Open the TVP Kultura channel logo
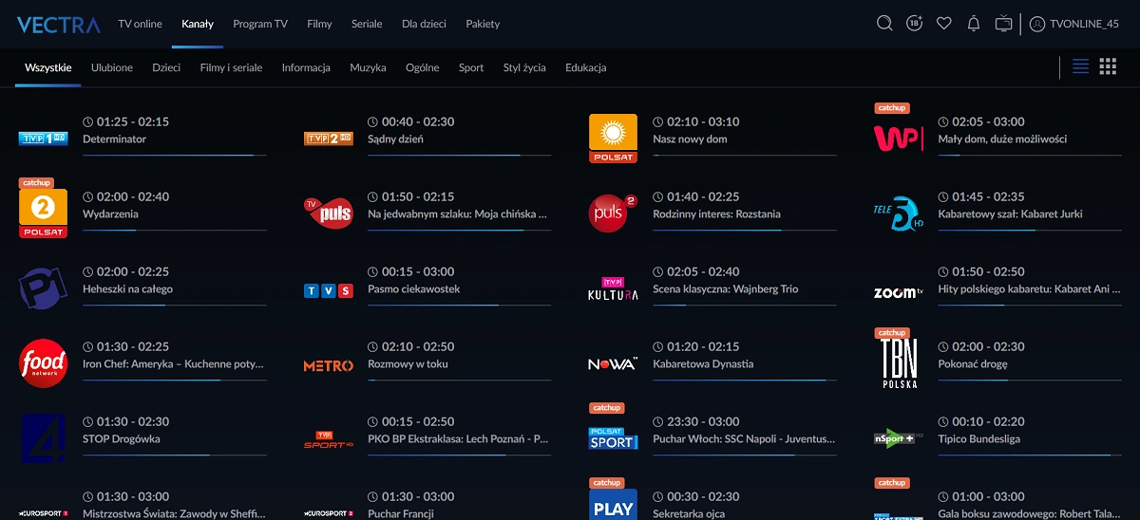The image size is (1140, 520). [613, 288]
